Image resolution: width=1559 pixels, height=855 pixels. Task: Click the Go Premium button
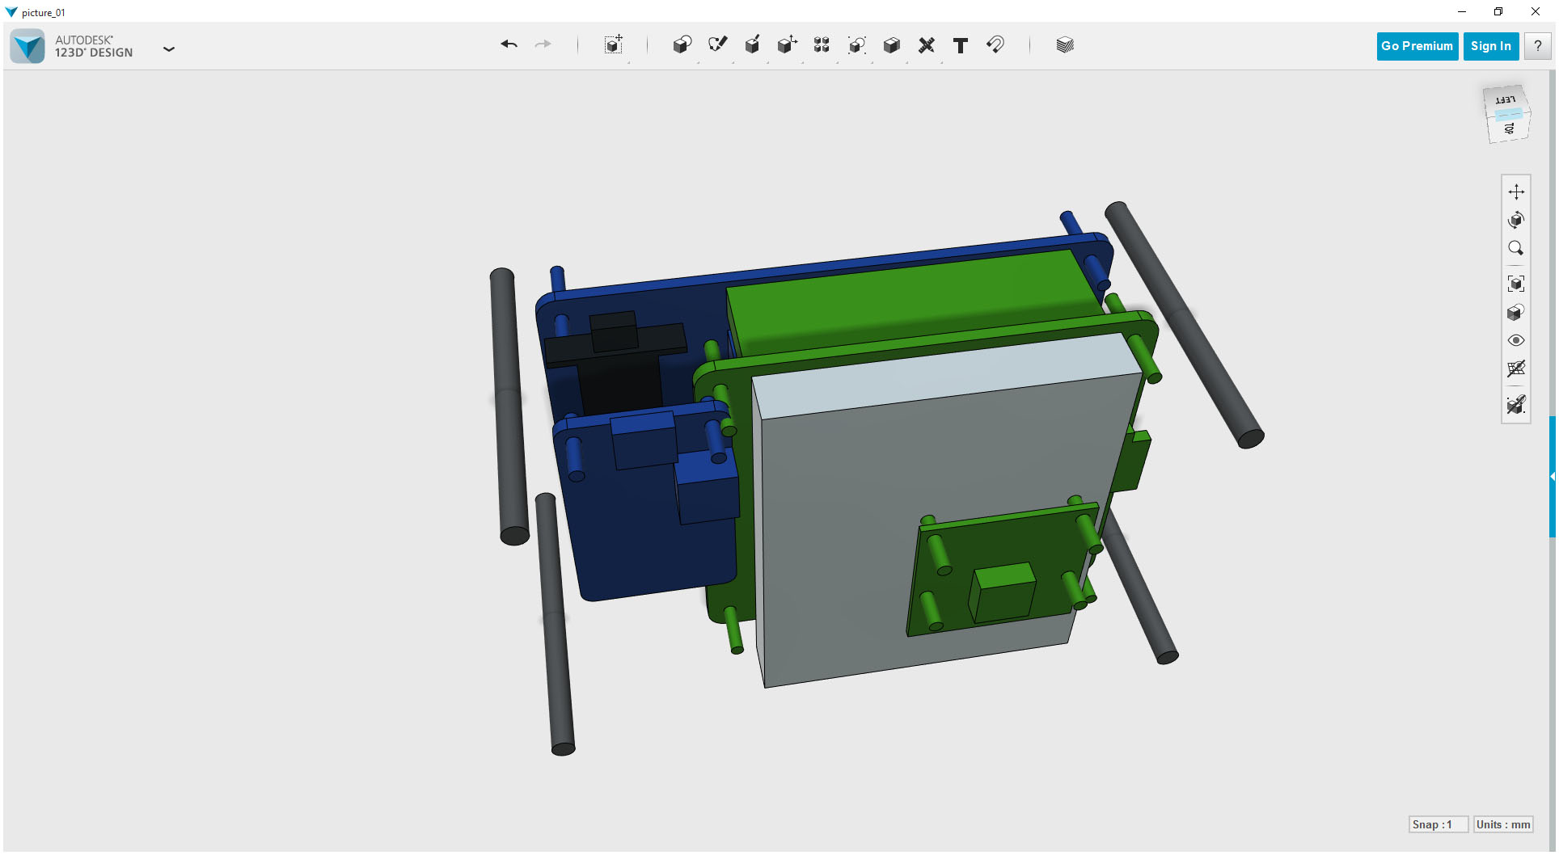tap(1417, 46)
